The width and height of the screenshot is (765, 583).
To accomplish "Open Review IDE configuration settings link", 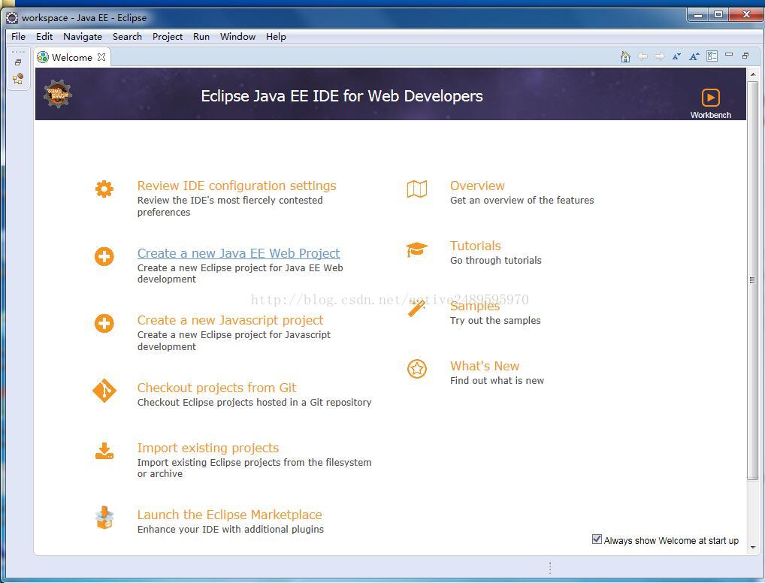I will (237, 186).
